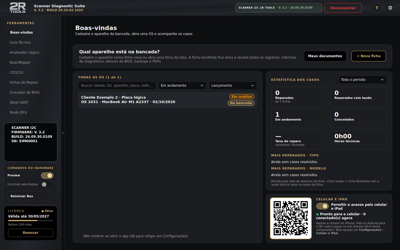400x250 pixels.
Task: Focus the Buscar cliente search field
Action: (x=117, y=86)
